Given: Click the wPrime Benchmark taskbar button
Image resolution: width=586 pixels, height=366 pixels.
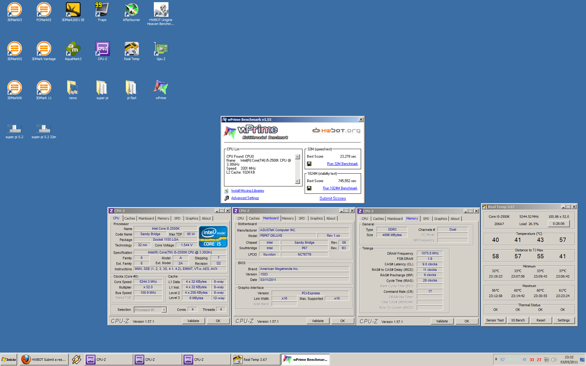Looking at the screenshot, I should tap(306, 359).
